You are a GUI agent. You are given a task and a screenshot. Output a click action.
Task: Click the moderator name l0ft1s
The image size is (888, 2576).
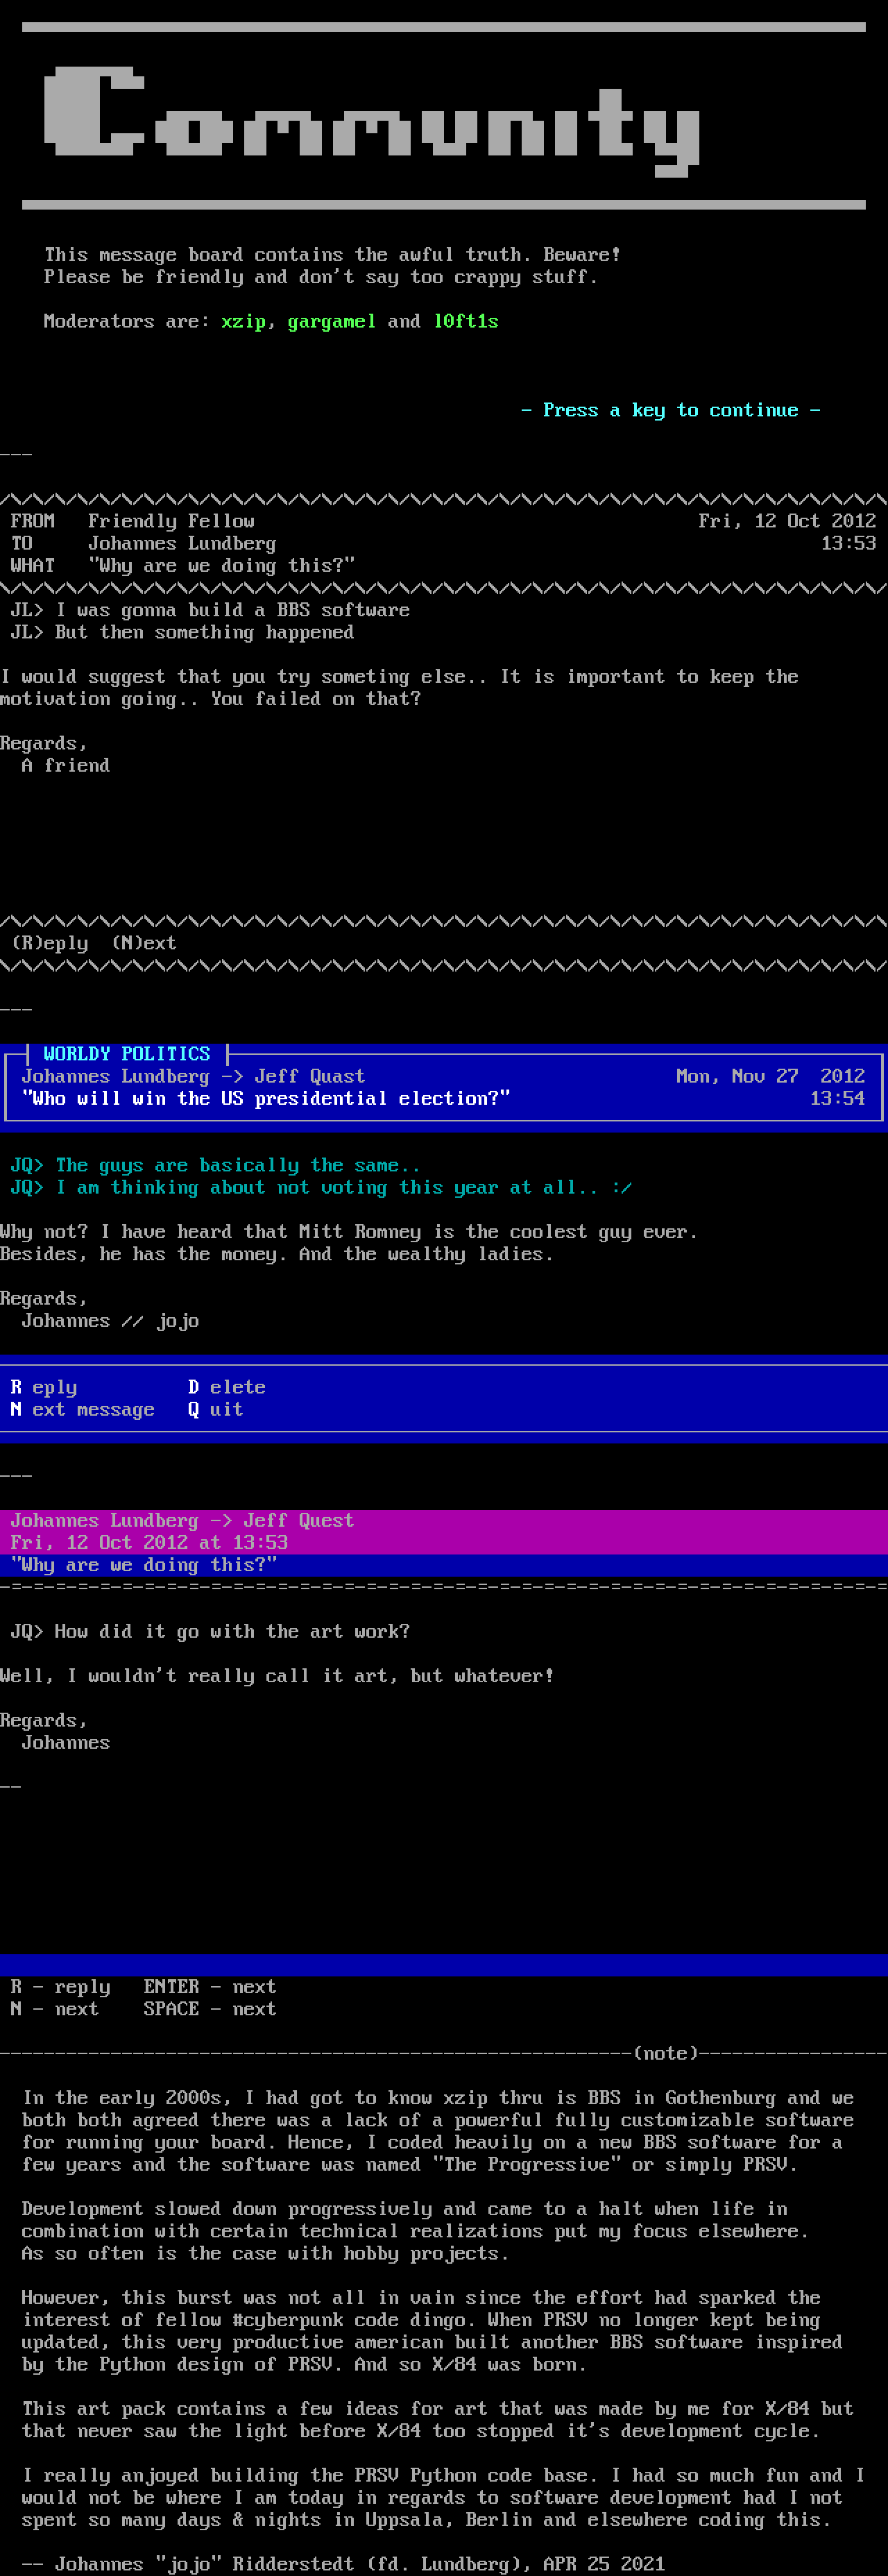pyautogui.click(x=465, y=321)
